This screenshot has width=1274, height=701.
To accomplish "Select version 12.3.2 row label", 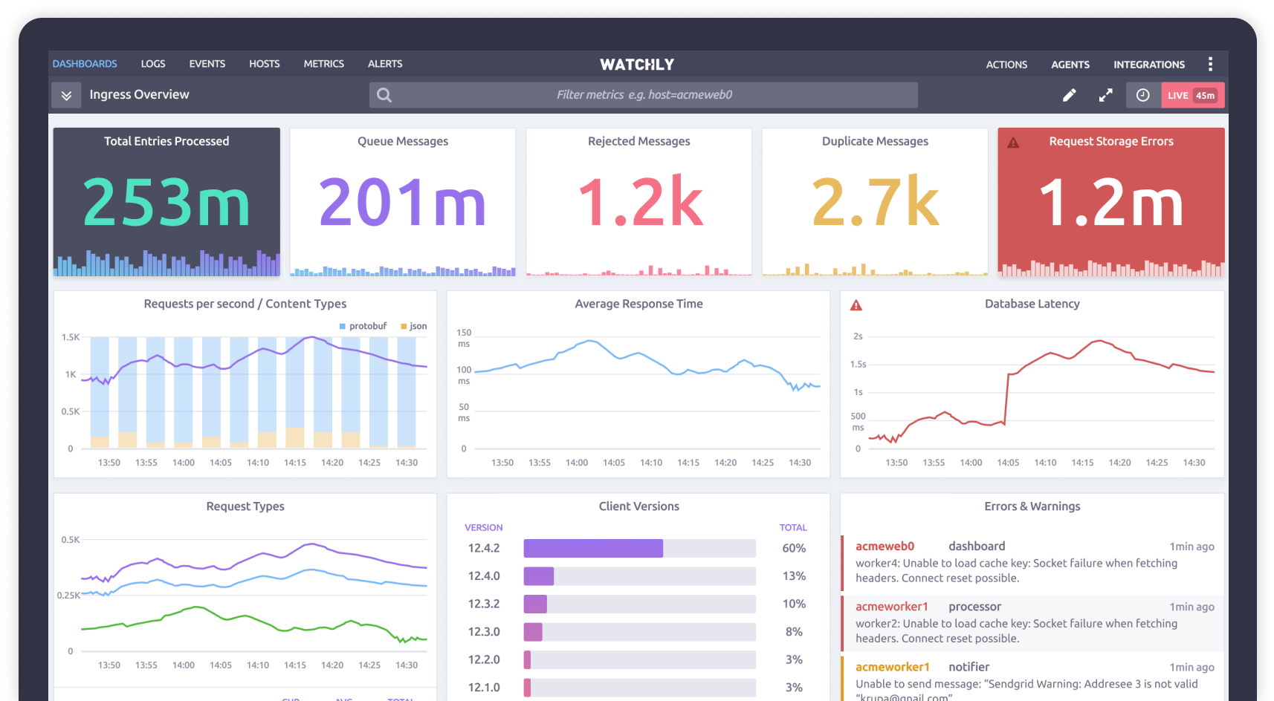I will pyautogui.click(x=484, y=604).
